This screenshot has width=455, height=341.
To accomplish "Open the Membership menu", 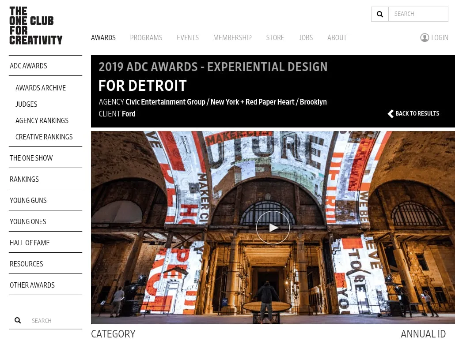I will (x=232, y=37).
